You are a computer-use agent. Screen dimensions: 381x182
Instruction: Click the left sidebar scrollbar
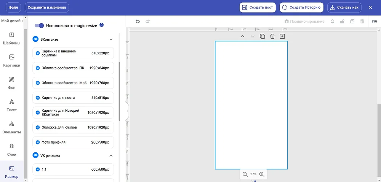click(25, 104)
